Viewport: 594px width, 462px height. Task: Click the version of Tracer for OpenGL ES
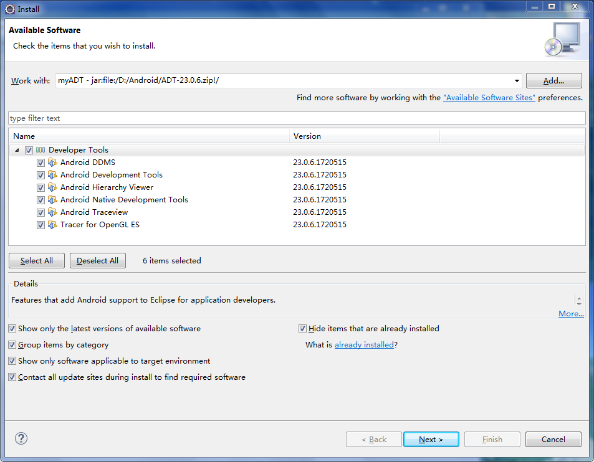click(x=320, y=225)
